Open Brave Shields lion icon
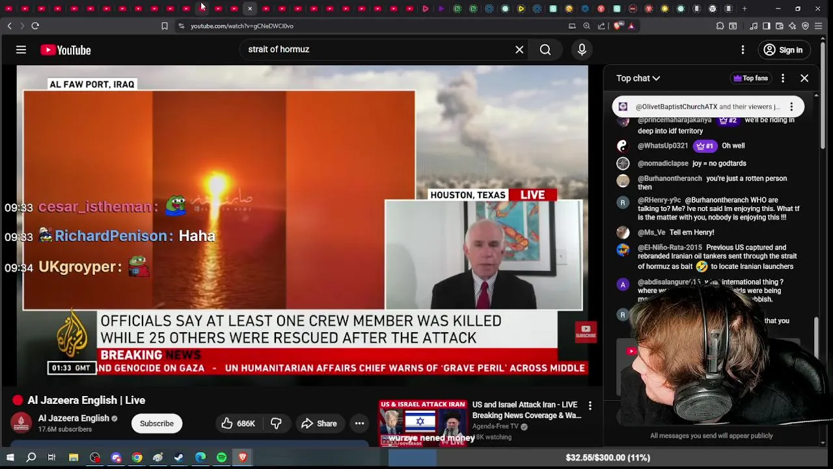Viewport: 833px width, 469px height. [x=617, y=26]
